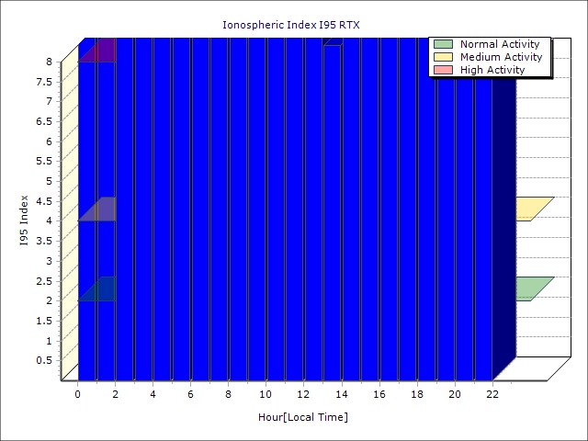The image size is (588, 441).
Task: Click the x-axis label 18
Action: (417, 394)
